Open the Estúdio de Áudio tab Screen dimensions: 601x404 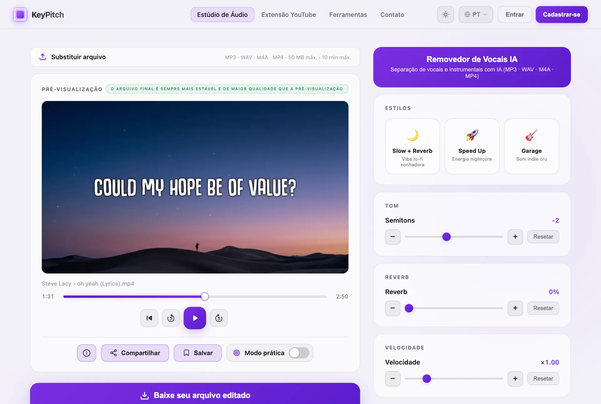click(222, 15)
